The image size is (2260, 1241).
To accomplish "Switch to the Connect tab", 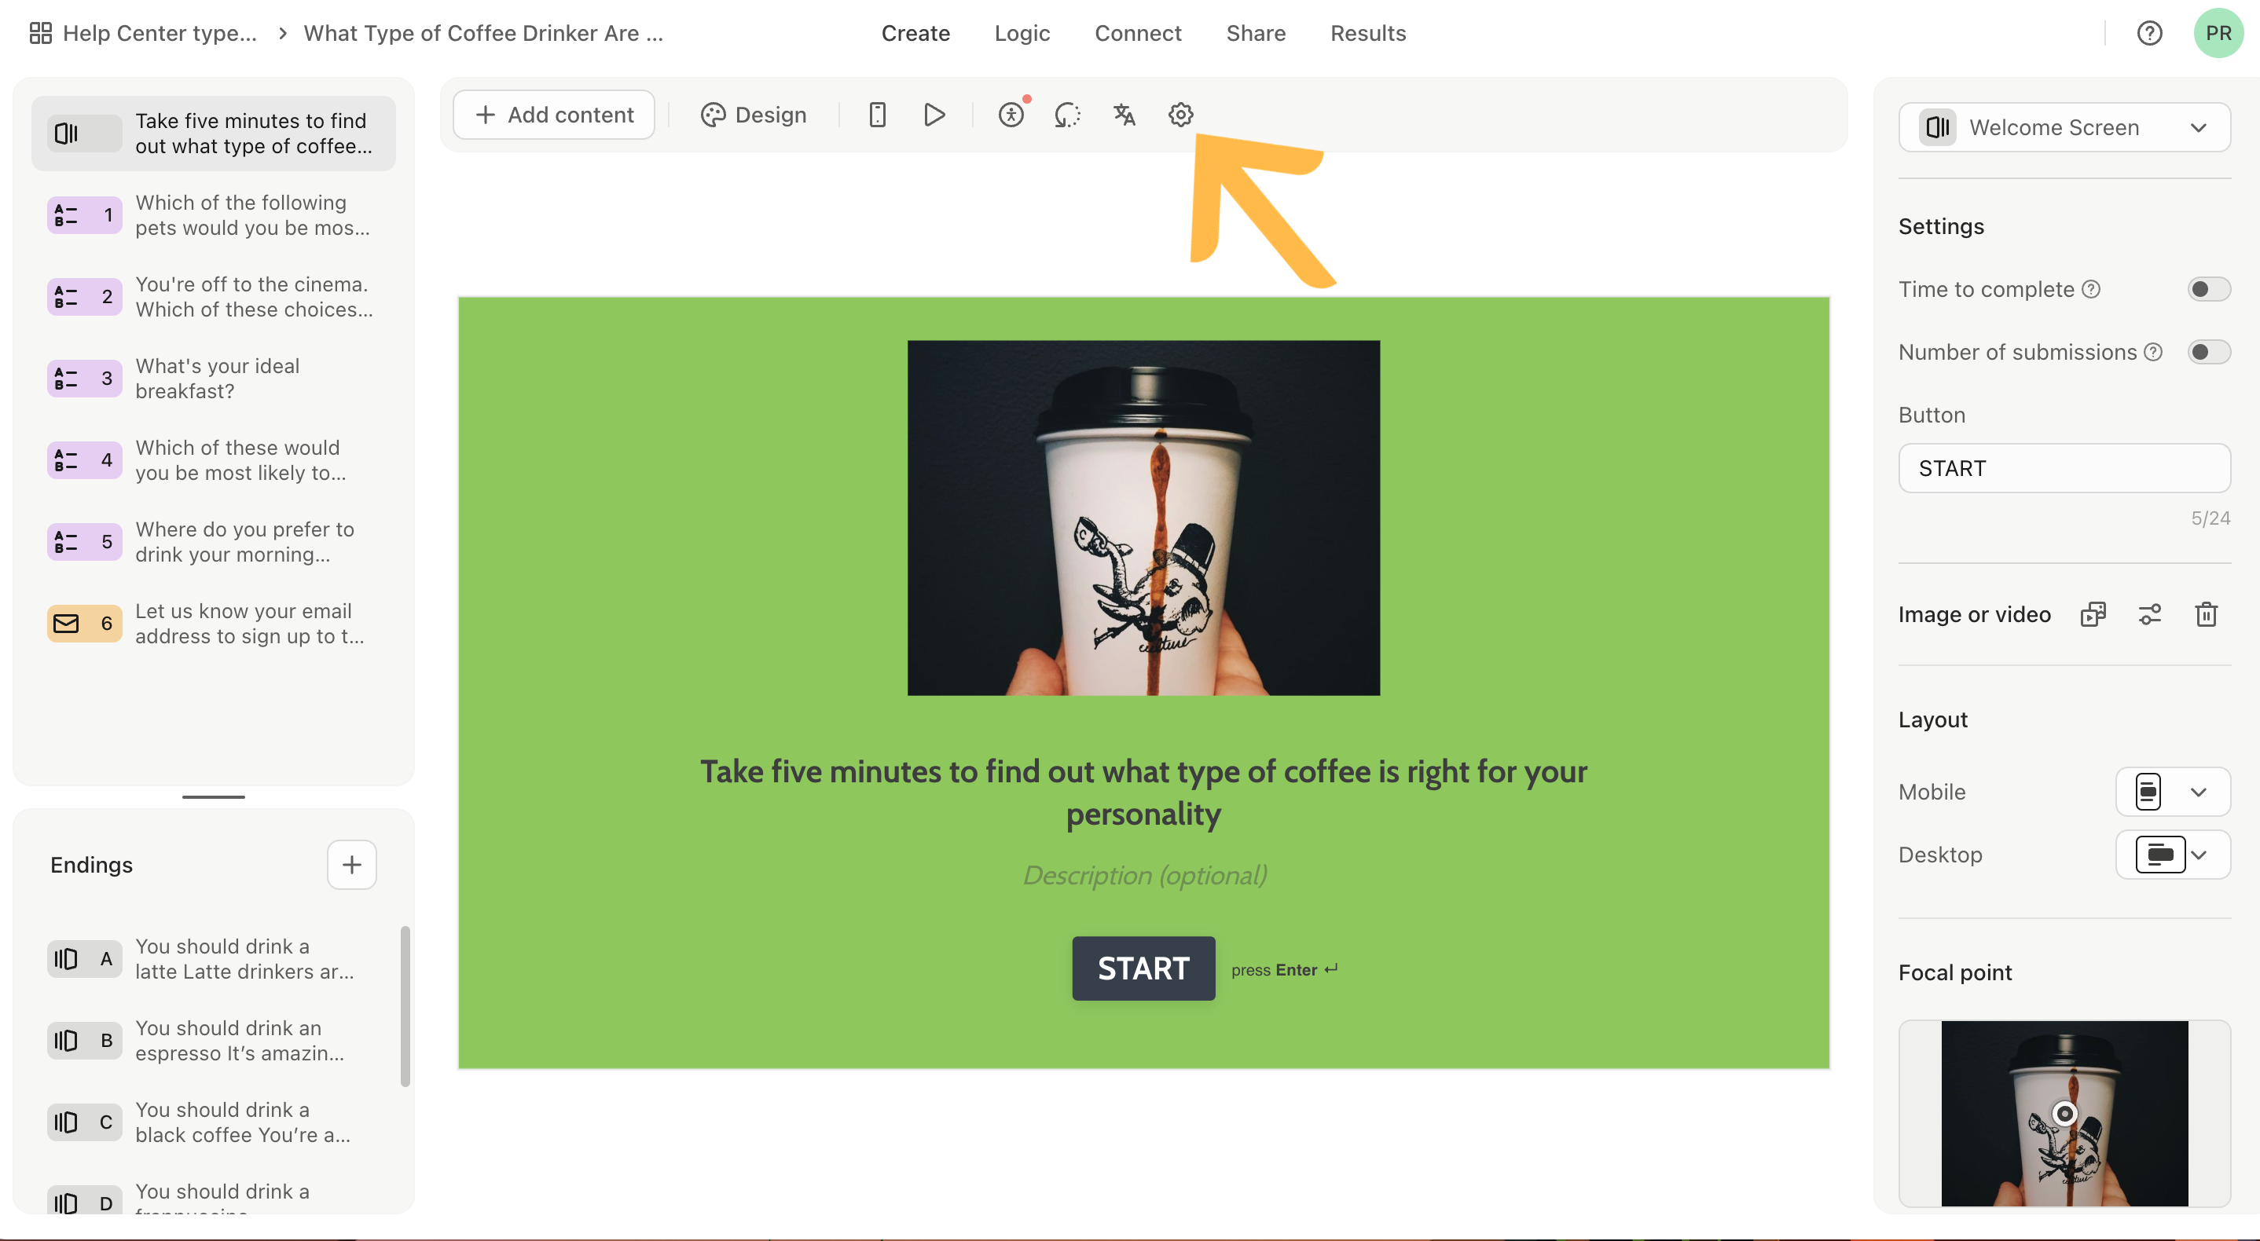I will [x=1138, y=33].
